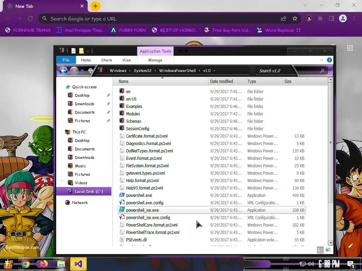The width and height of the screenshot is (362, 271).
Task: Toggle the Chrome side panel icon
Action: click(x=332, y=18)
